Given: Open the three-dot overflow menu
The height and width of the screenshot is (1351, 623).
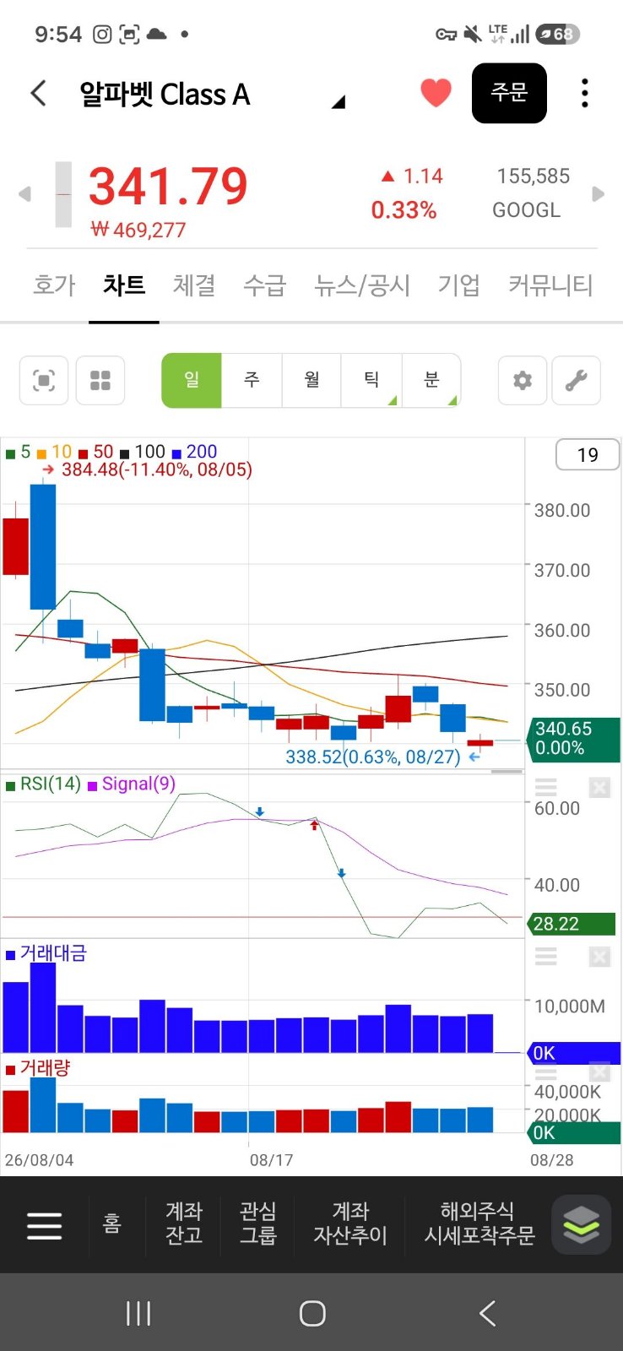Looking at the screenshot, I should [x=584, y=93].
